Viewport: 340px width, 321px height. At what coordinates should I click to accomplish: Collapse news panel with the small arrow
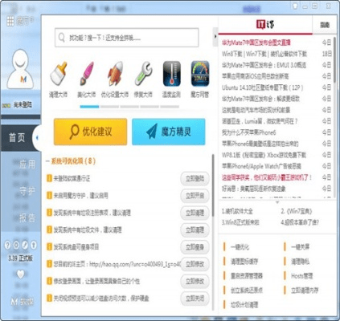tap(215, 36)
